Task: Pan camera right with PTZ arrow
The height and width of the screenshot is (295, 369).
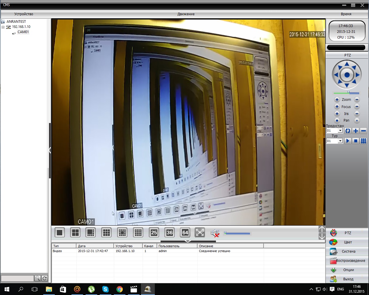Action: (358, 75)
